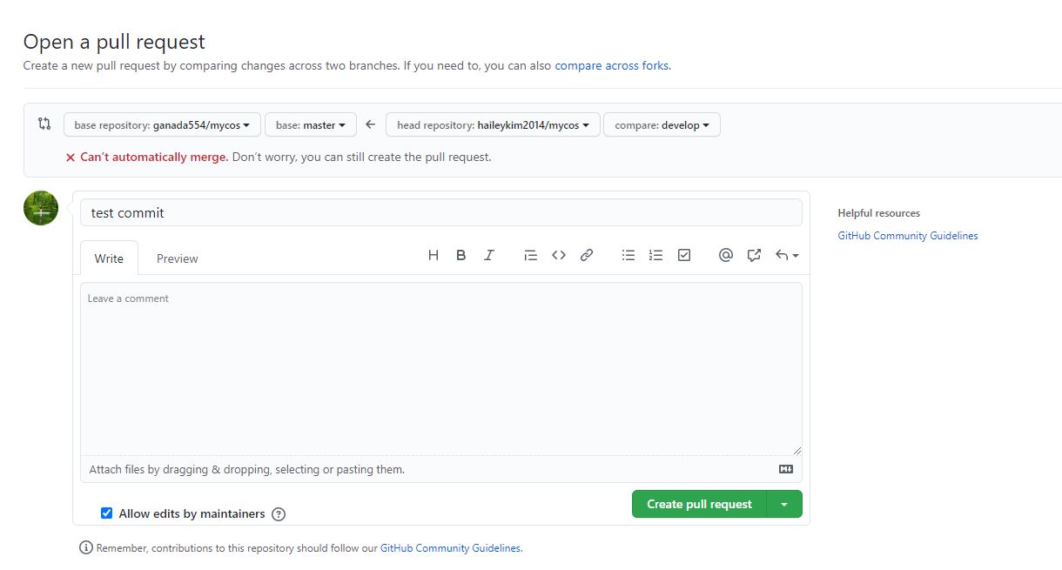Click the left arrow between branches
Viewport: 1062px width, 570px height.
pos(370,124)
